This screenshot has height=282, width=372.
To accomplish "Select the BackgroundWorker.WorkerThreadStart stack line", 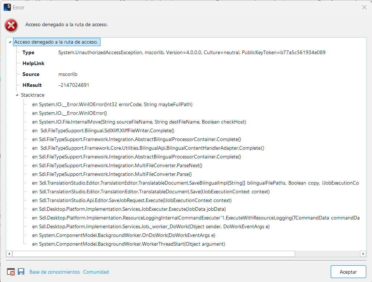I will [x=129, y=244].
